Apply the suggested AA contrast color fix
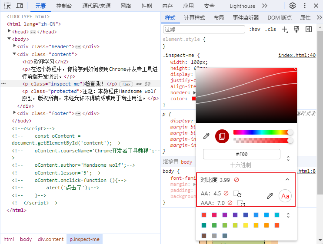This screenshot has height=244, width=323. pyautogui.click(x=237, y=194)
